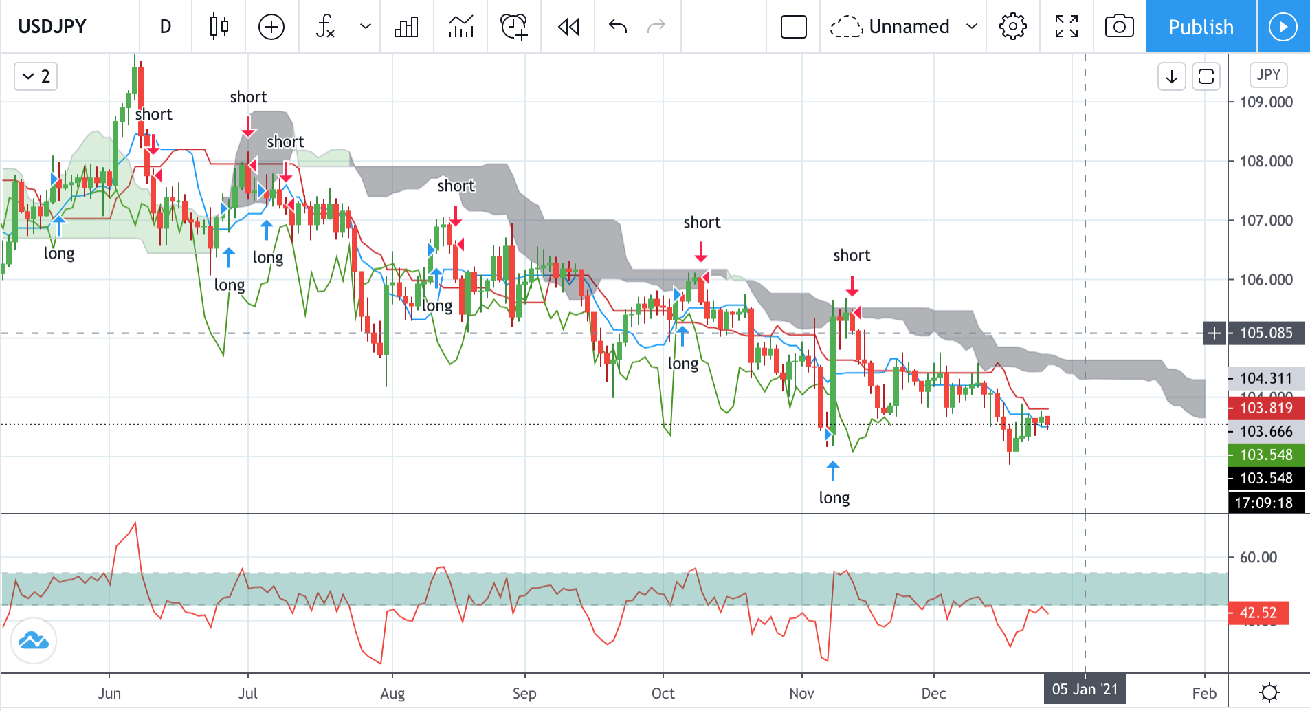Click the Ichimoku cloud round icon button

[34, 641]
